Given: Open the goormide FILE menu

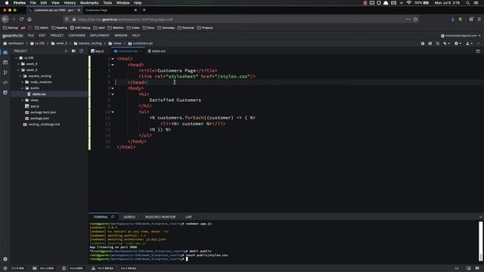Looking at the screenshot, I should [31, 36].
